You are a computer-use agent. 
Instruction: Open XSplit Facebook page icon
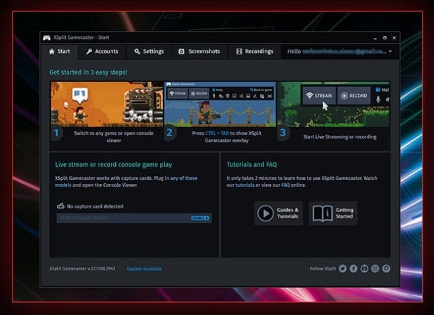(x=354, y=268)
